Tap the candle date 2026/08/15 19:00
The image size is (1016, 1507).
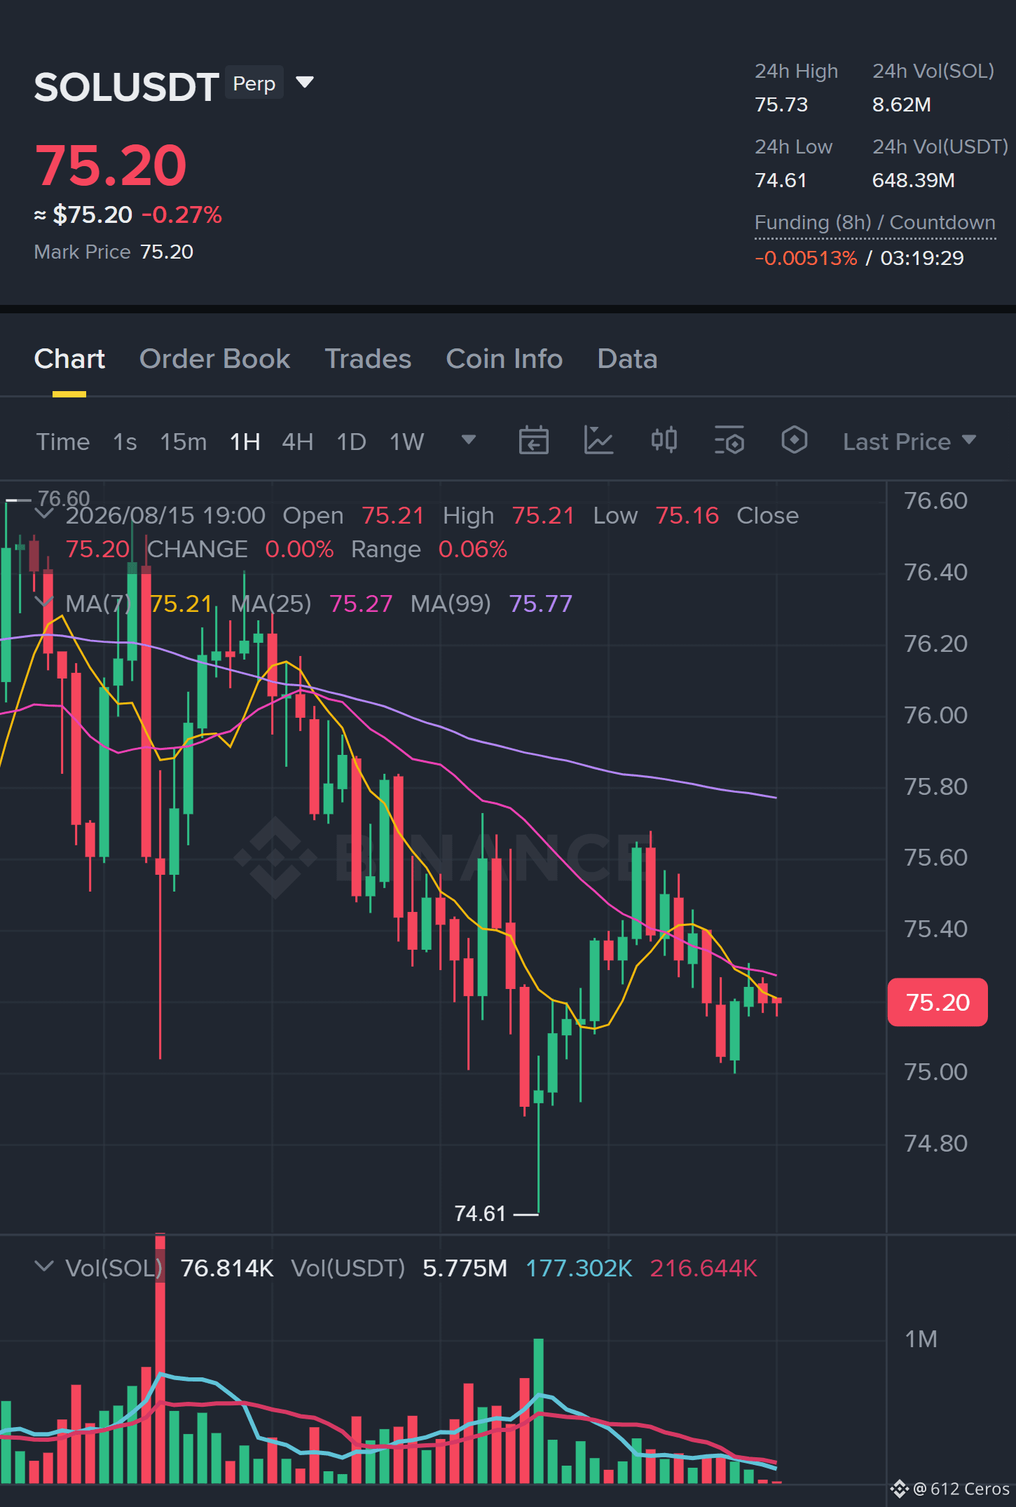click(165, 515)
